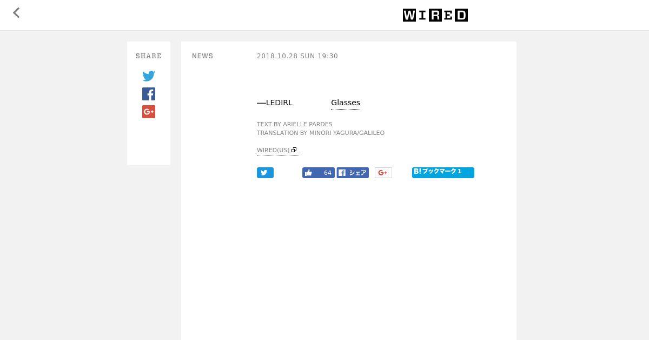Go back using the left chevron
The image size is (649, 340).
[16, 13]
